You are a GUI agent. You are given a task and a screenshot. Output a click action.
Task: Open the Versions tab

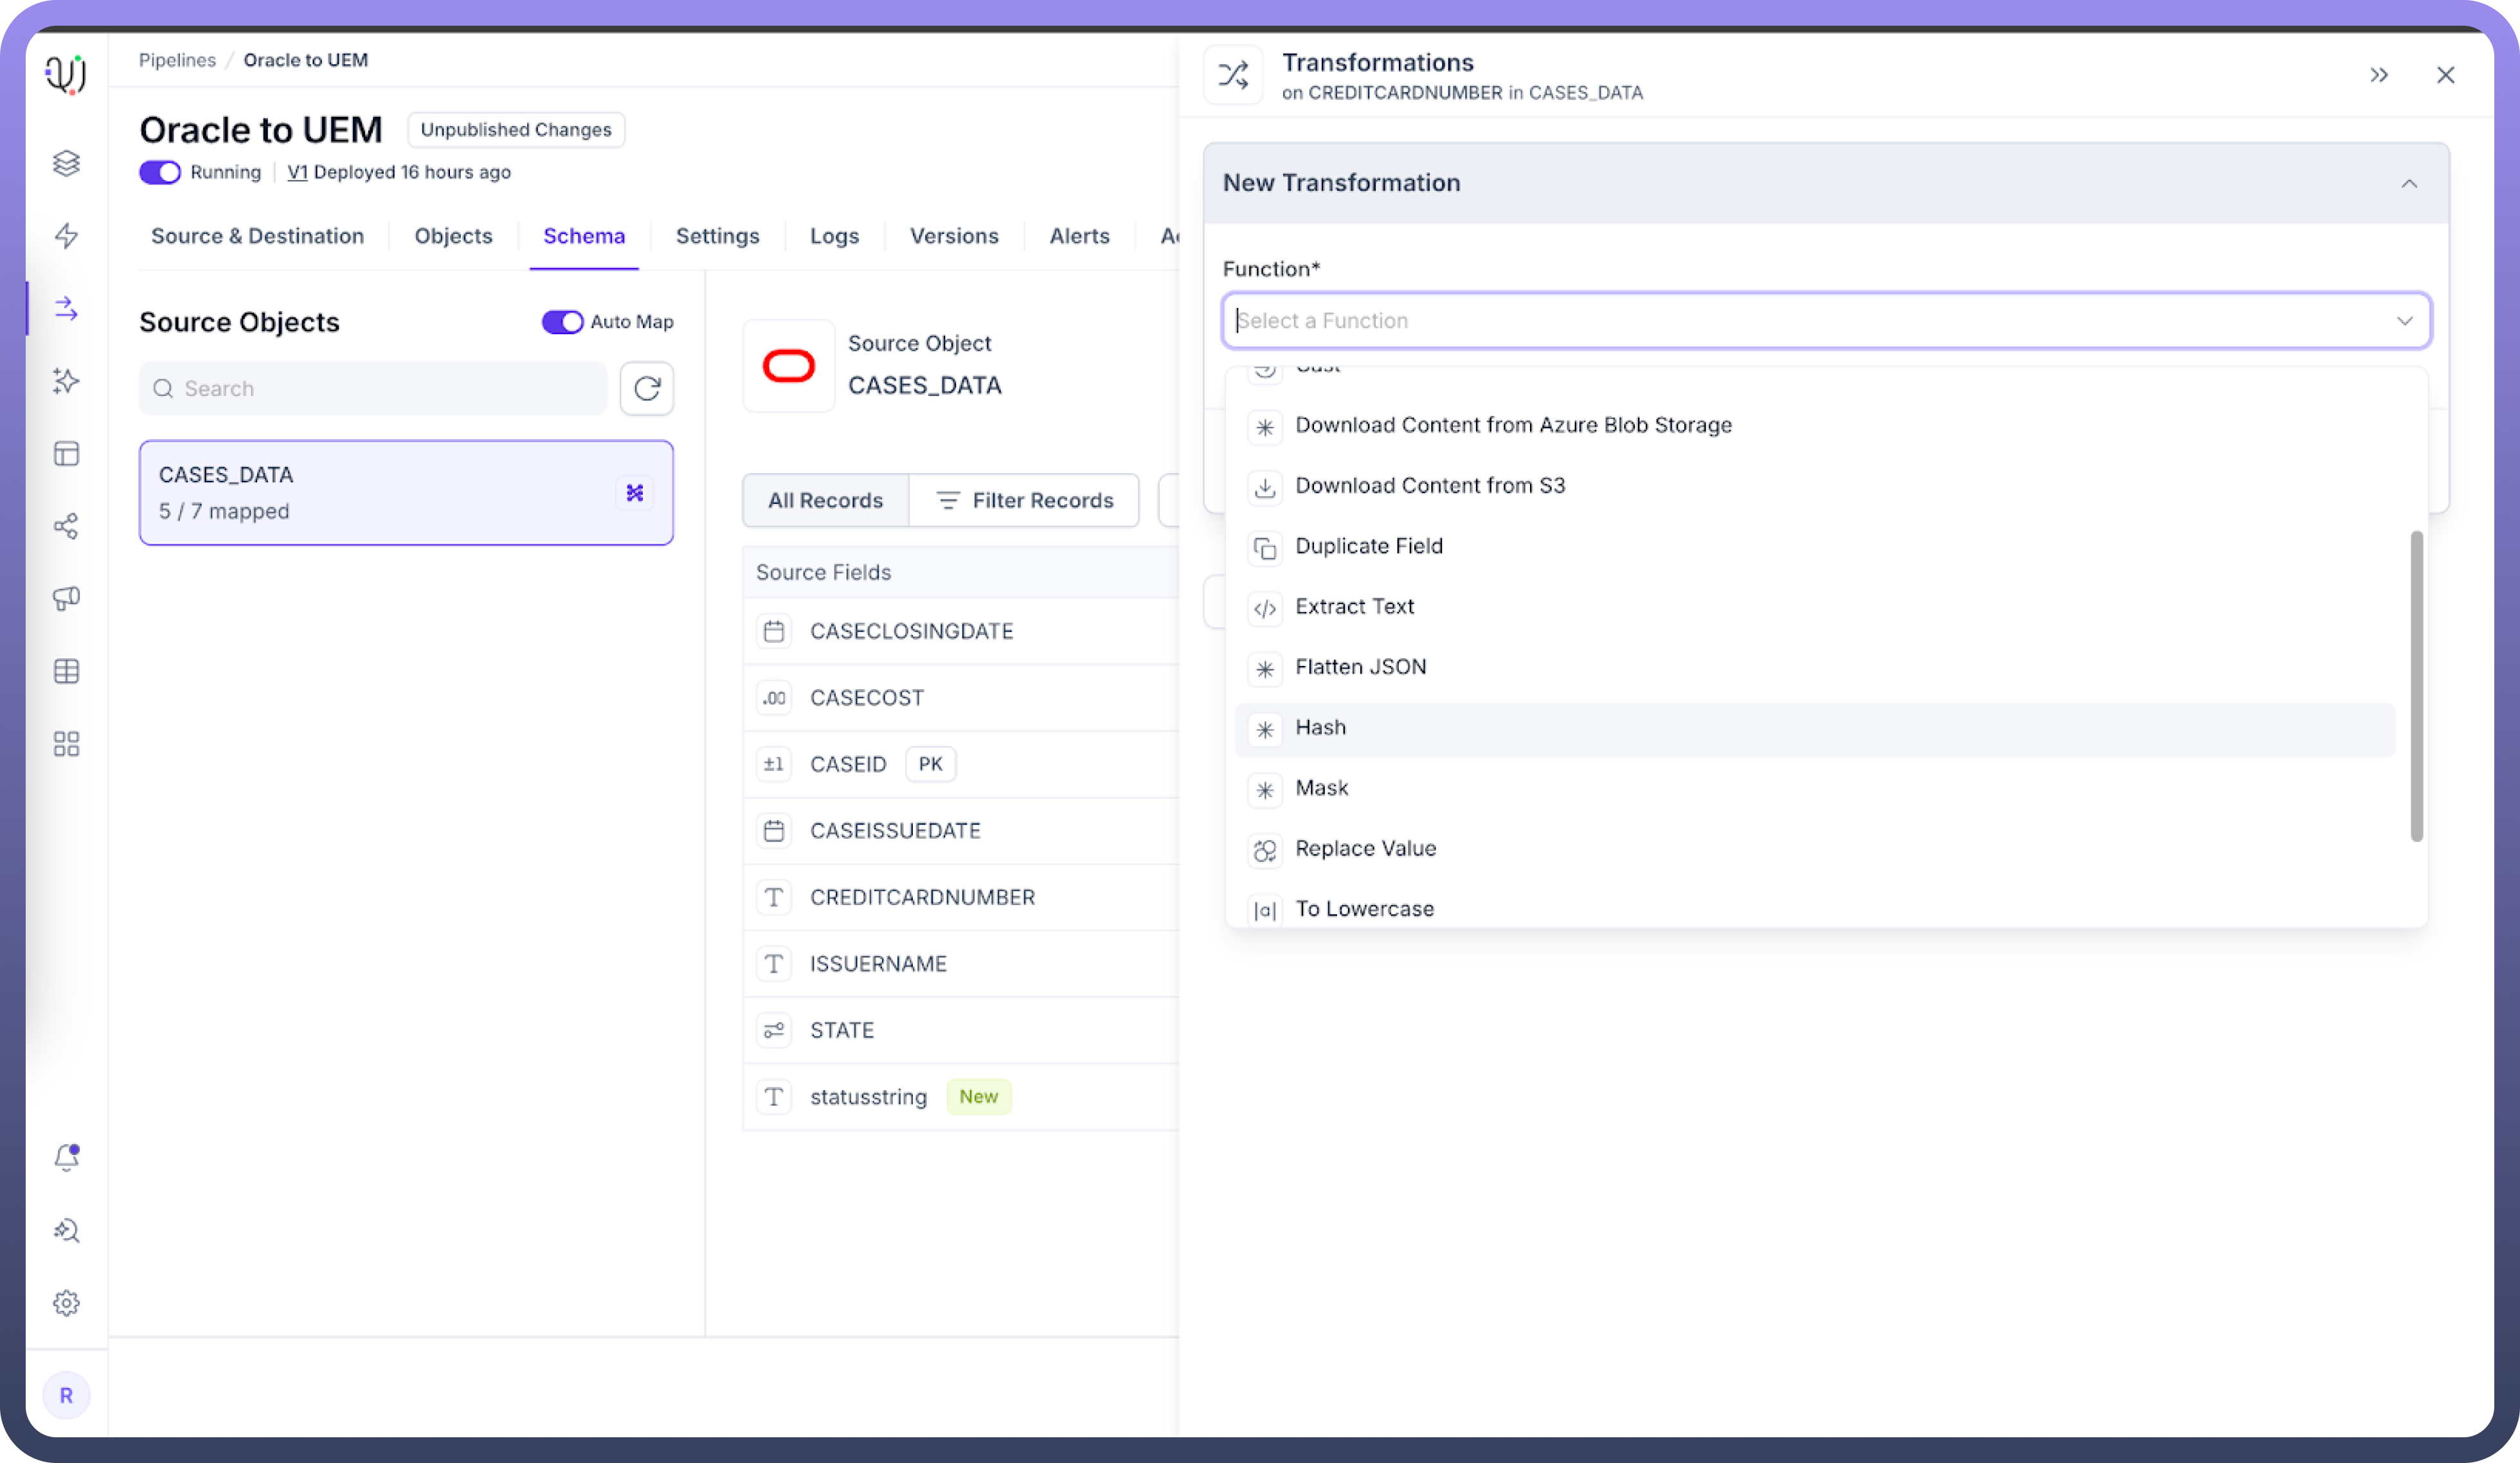(953, 236)
